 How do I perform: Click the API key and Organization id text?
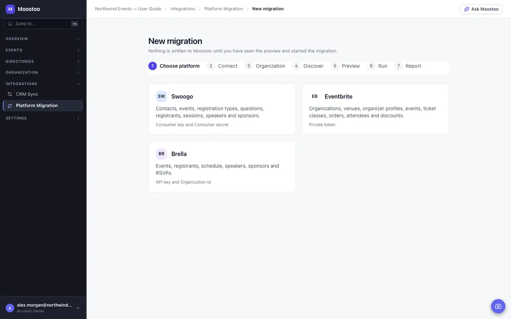183,182
